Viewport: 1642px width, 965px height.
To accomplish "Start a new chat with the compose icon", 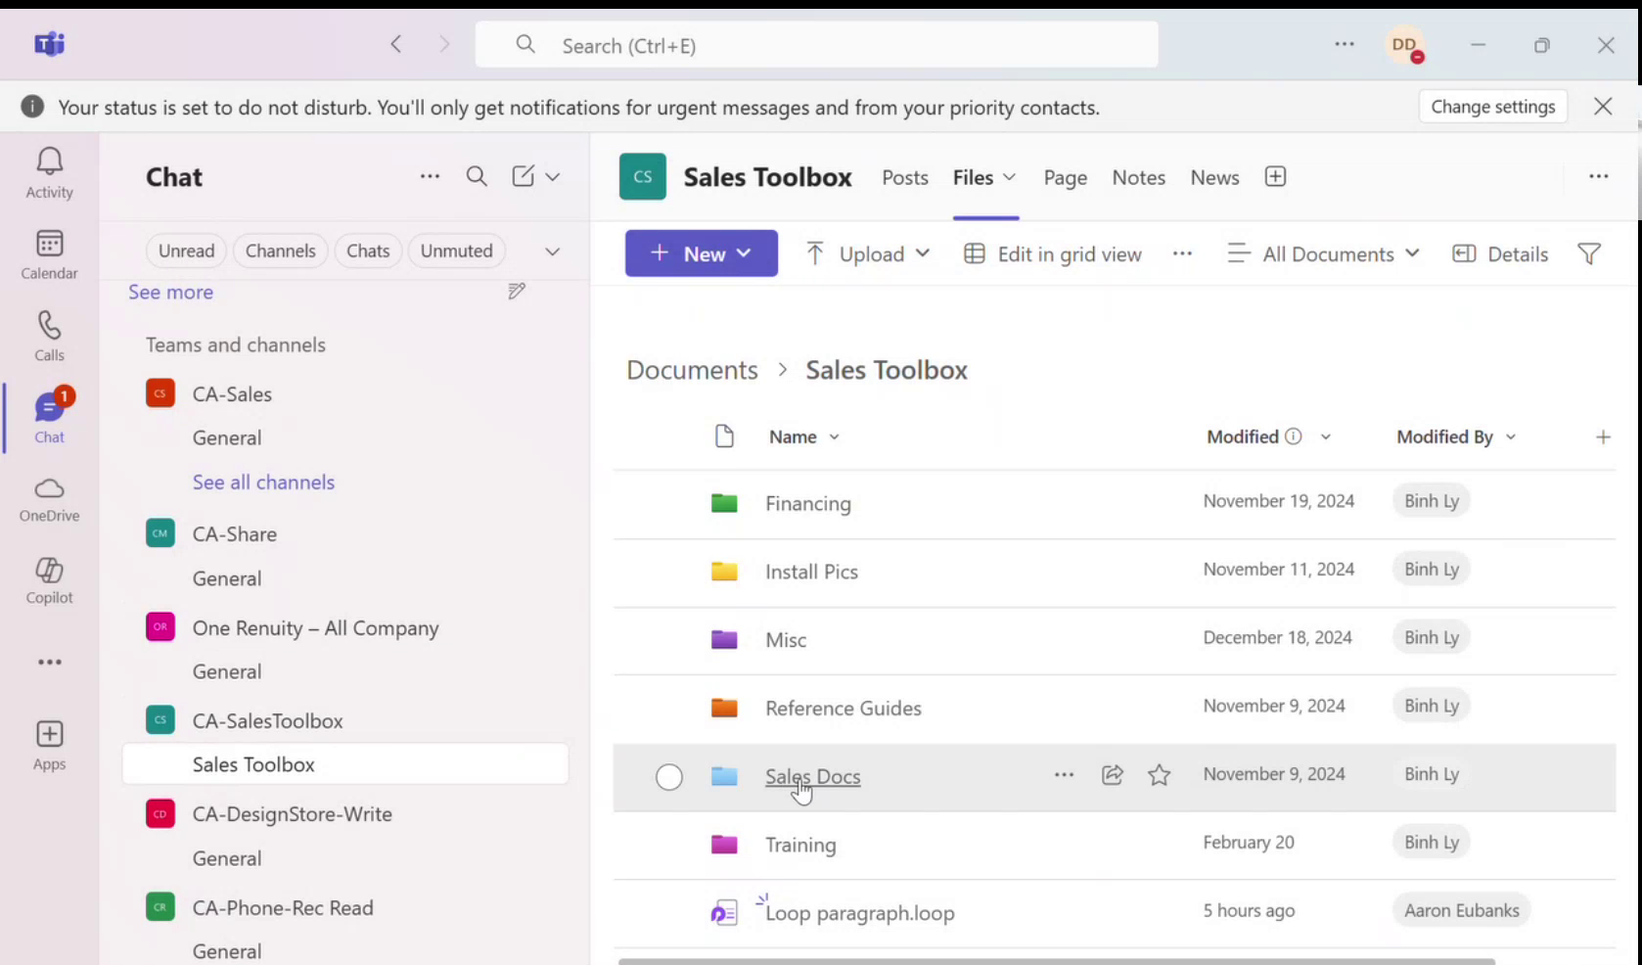I will [x=523, y=176].
